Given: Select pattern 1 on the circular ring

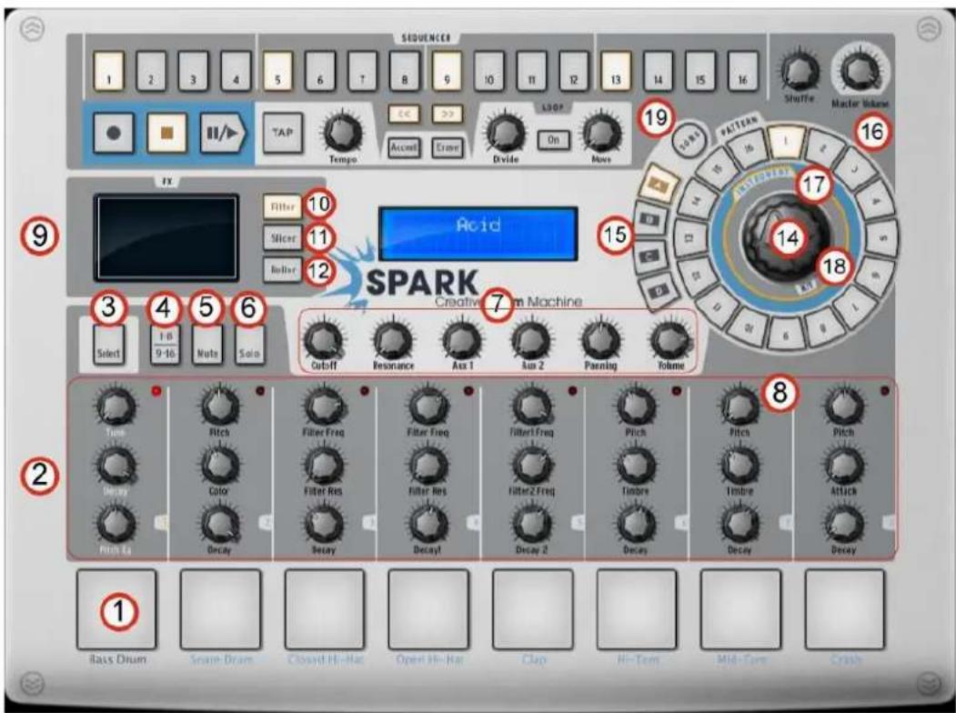Looking at the screenshot, I should click(785, 141).
